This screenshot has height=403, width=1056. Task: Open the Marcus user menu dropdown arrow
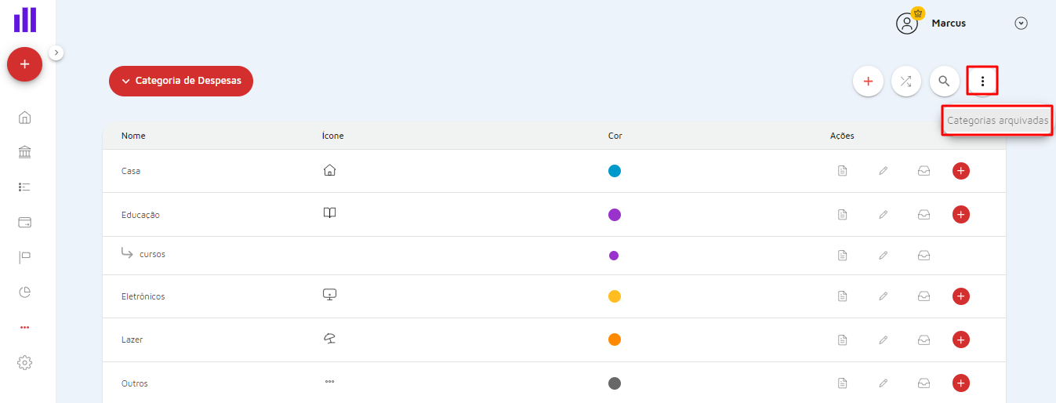(x=1021, y=24)
